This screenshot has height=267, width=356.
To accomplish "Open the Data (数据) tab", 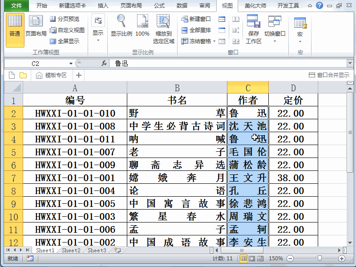I will click(x=182, y=5).
